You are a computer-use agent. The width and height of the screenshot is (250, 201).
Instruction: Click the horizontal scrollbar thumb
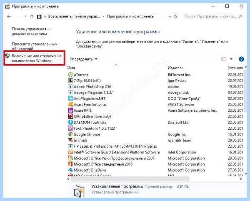click(x=130, y=179)
